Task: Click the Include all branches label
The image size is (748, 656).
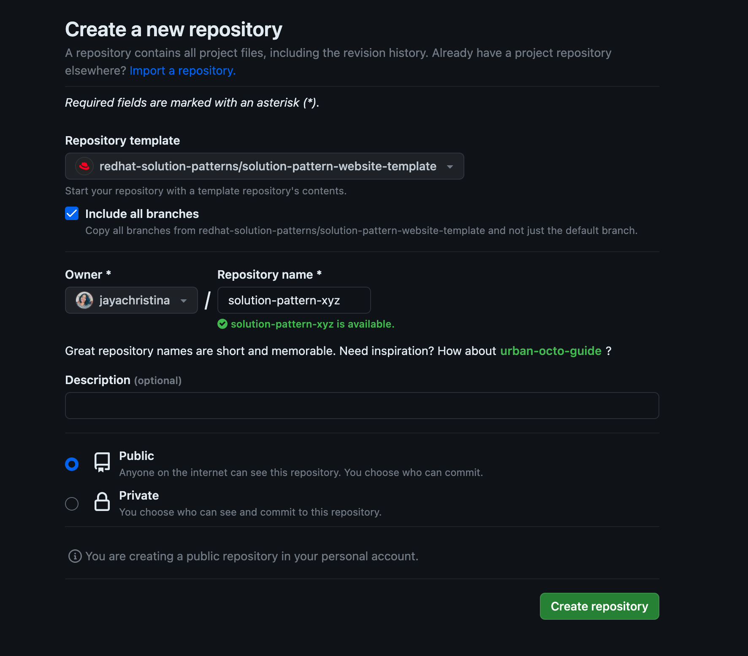Action: [142, 214]
